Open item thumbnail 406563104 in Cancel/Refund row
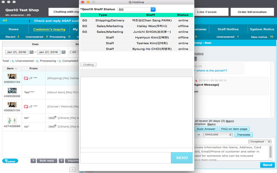This screenshot has height=173, width=277. click(x=12, y=105)
